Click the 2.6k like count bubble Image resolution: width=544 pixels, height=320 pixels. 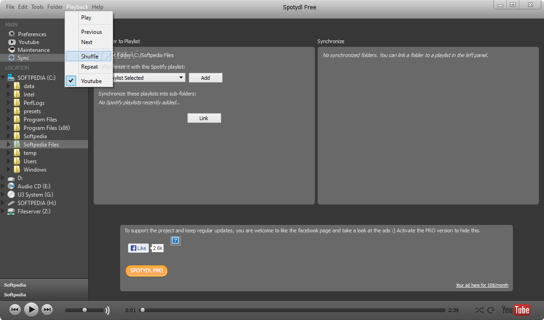[158, 248]
